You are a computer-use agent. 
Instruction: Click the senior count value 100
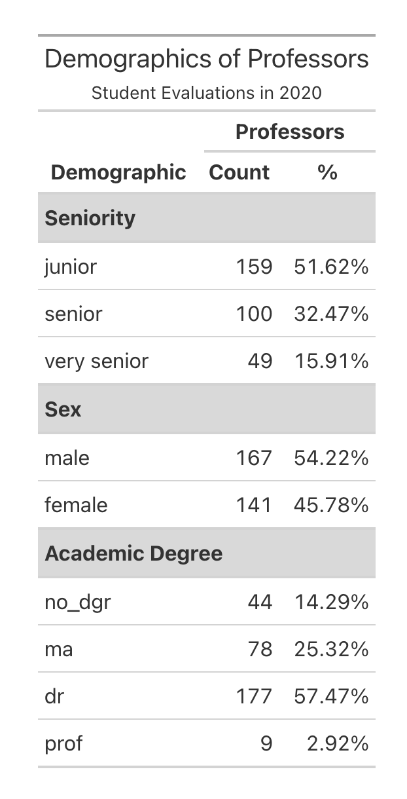pyautogui.click(x=254, y=314)
